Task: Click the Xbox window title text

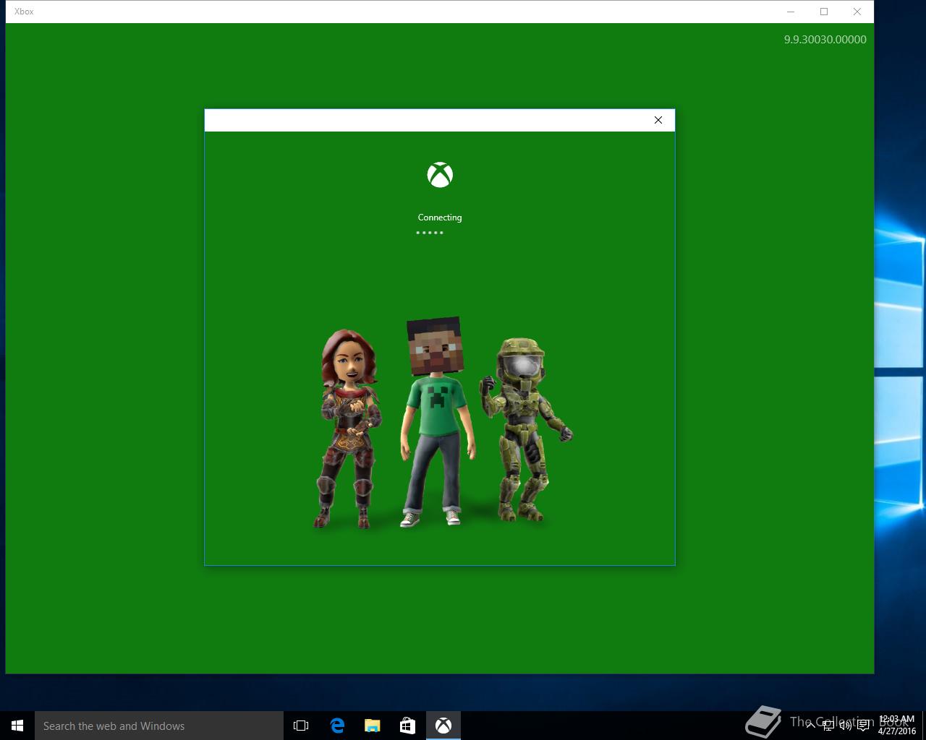Action: tap(24, 12)
